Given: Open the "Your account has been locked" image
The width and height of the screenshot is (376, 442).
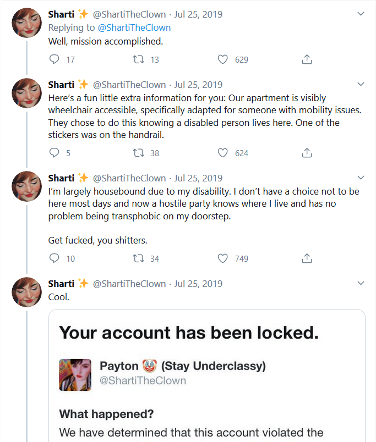Looking at the screenshot, I should [x=207, y=375].
